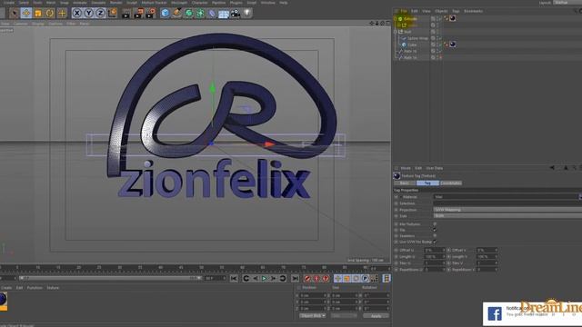Click the Keyframe Selection red icon

tap(326, 278)
